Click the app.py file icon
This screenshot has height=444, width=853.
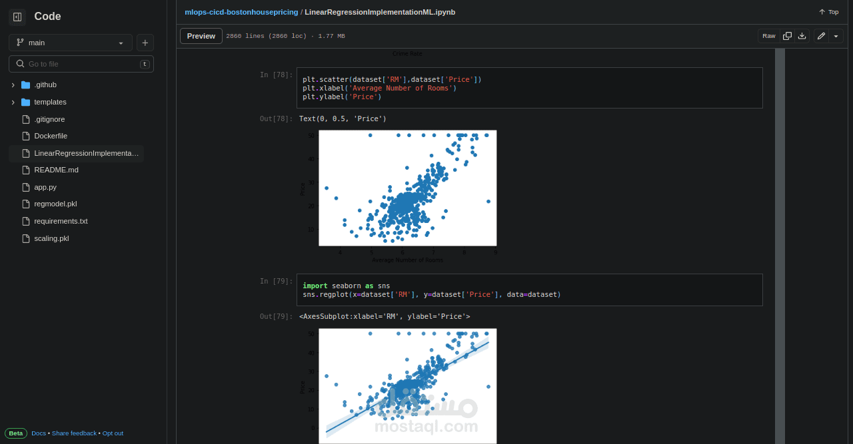[26, 187]
